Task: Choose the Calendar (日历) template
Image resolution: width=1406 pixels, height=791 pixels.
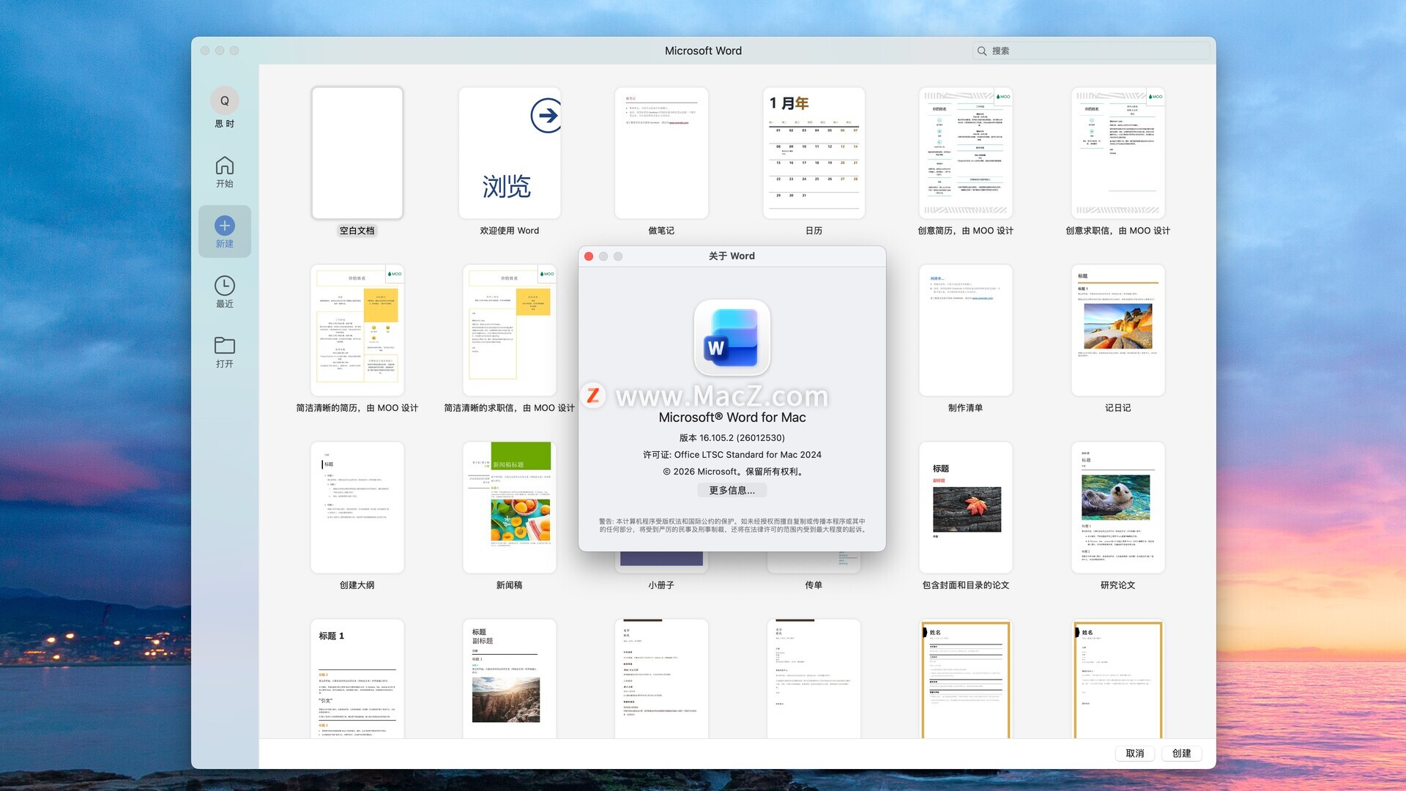Action: (814, 153)
